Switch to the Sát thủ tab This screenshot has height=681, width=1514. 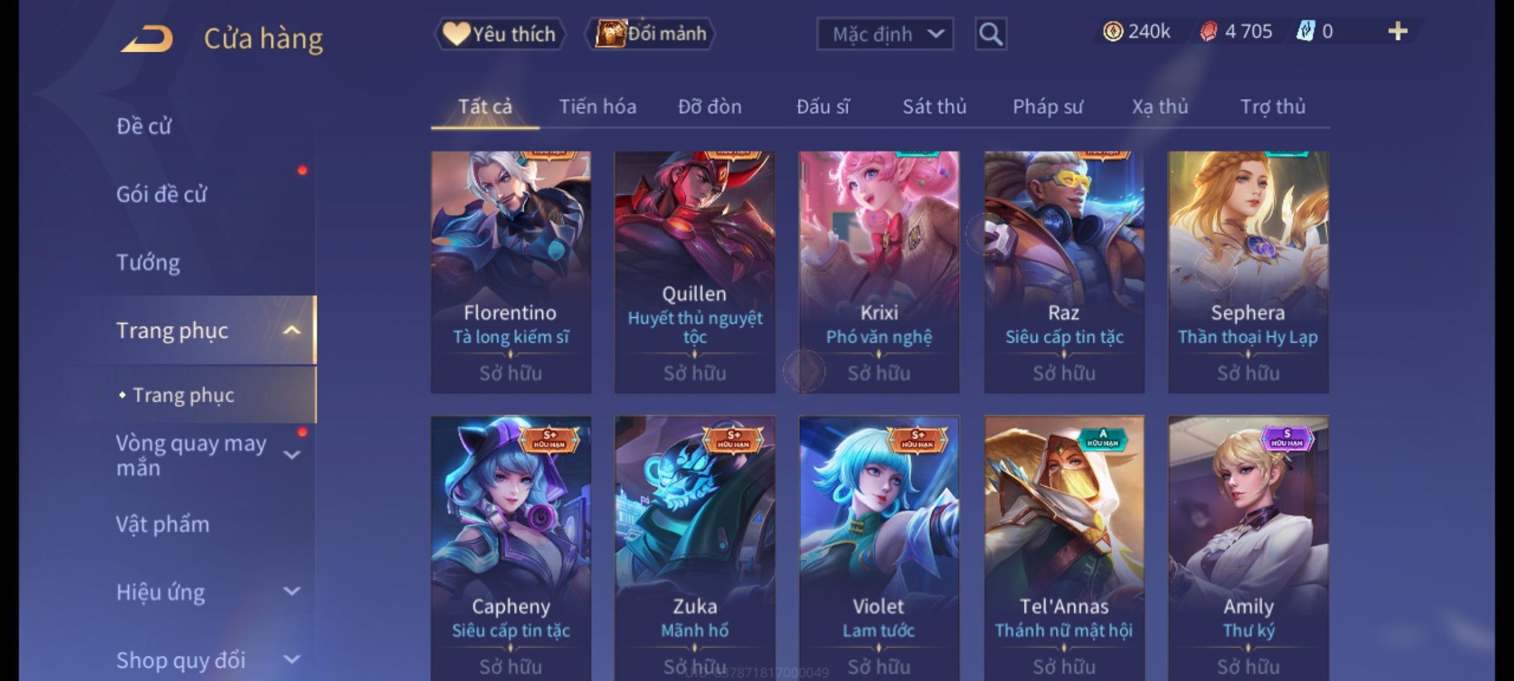pyautogui.click(x=934, y=107)
